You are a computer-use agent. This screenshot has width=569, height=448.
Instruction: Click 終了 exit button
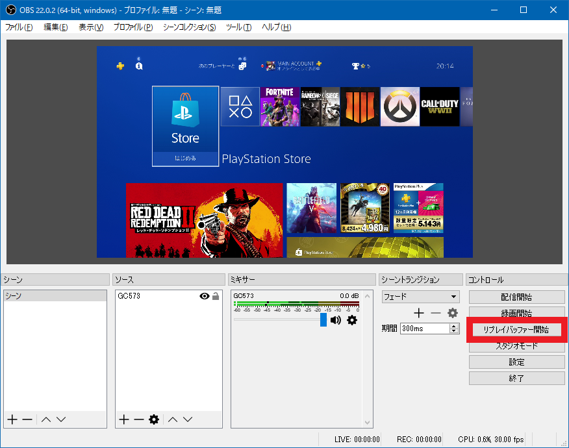point(517,379)
